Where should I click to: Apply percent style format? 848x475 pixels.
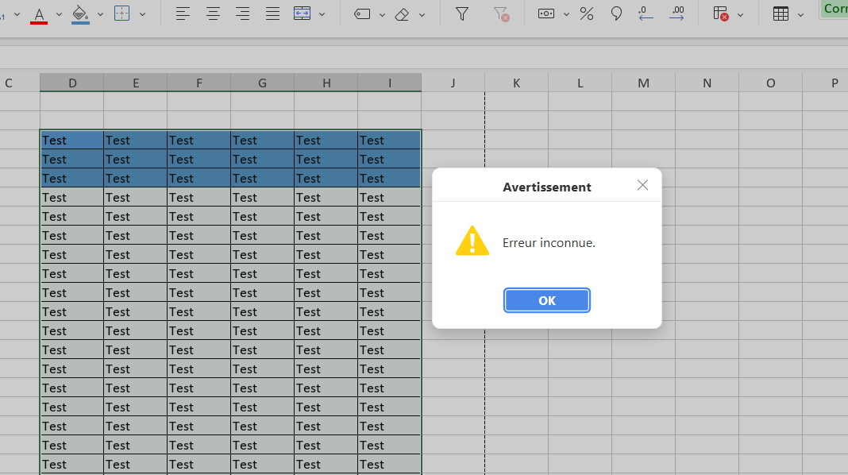coord(587,14)
